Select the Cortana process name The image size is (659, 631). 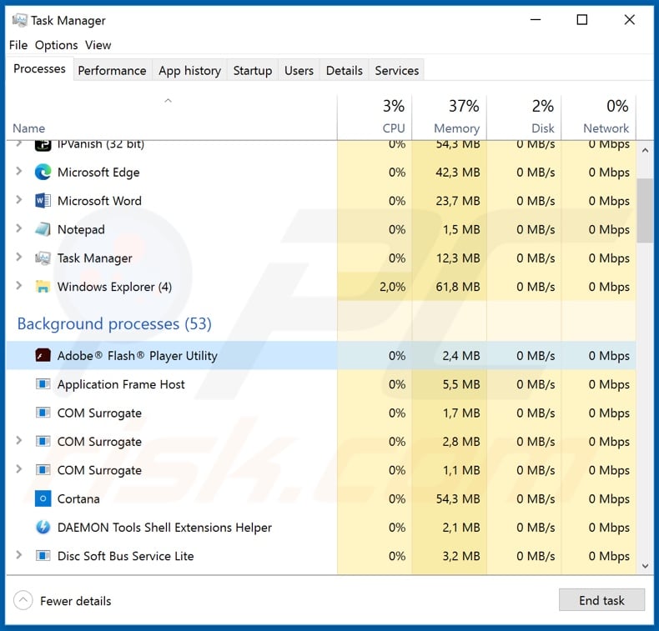tap(78, 498)
